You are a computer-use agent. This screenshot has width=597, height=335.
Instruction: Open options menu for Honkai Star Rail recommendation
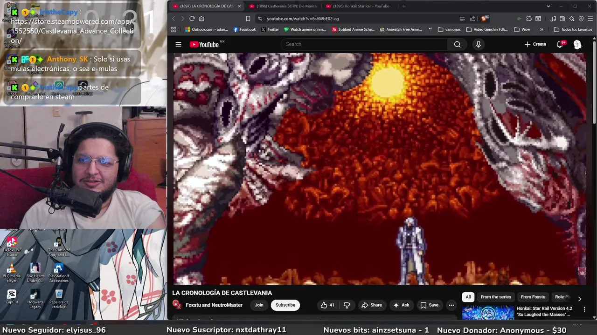(584, 309)
